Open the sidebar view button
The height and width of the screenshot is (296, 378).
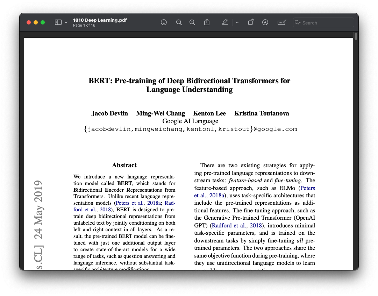click(x=58, y=22)
